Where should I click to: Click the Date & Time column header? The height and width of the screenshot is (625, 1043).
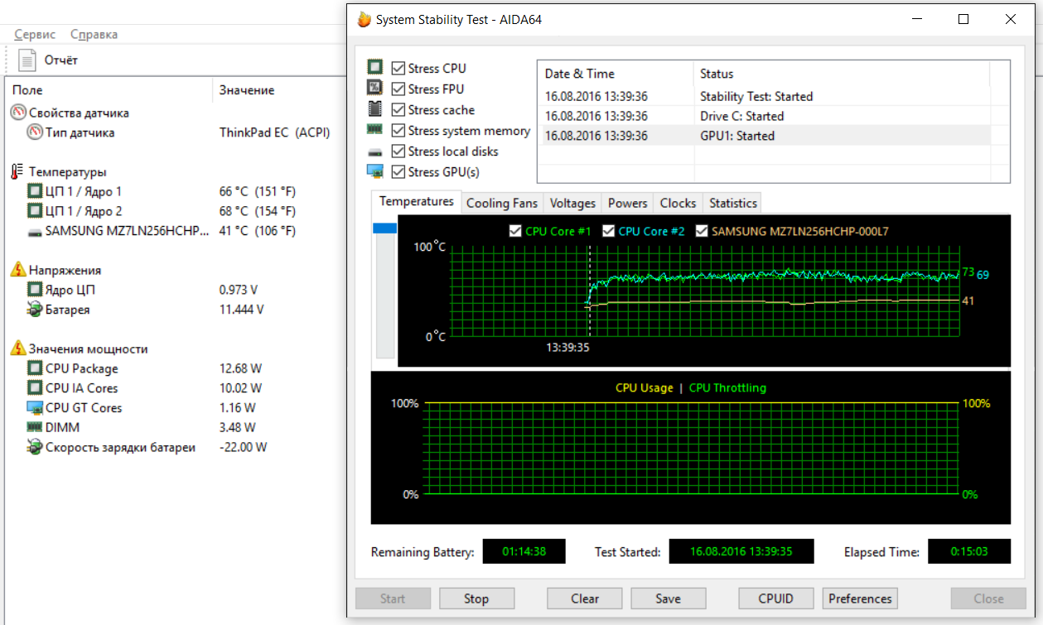click(x=616, y=74)
